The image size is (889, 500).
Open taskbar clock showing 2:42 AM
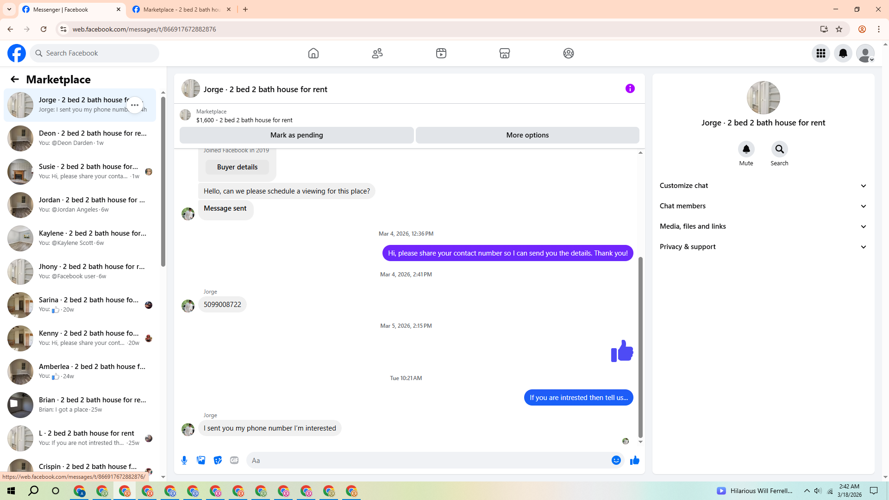click(x=849, y=491)
